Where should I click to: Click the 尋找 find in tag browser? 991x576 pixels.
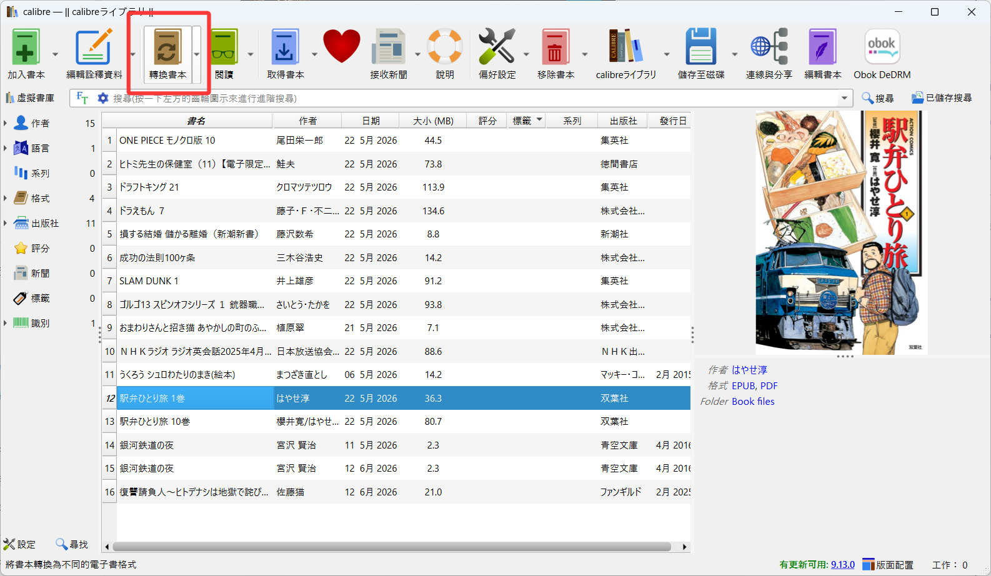pos(72,544)
